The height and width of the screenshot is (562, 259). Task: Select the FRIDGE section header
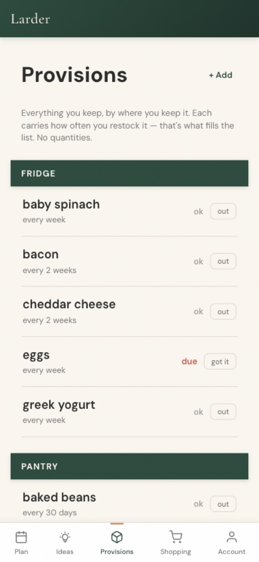(x=129, y=173)
